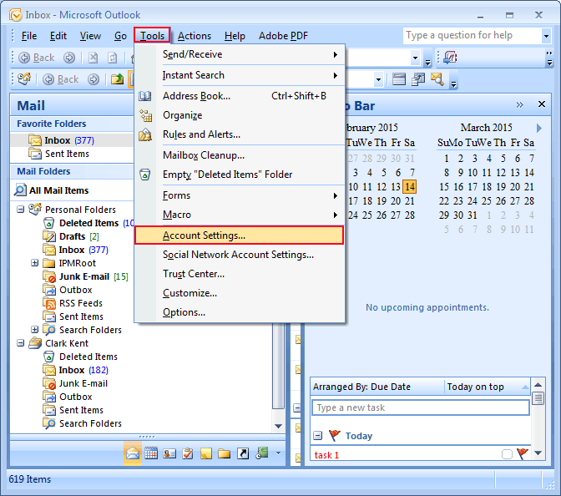Collapse the Personal Folders tree
This screenshot has height=496, width=561.
(x=21, y=209)
